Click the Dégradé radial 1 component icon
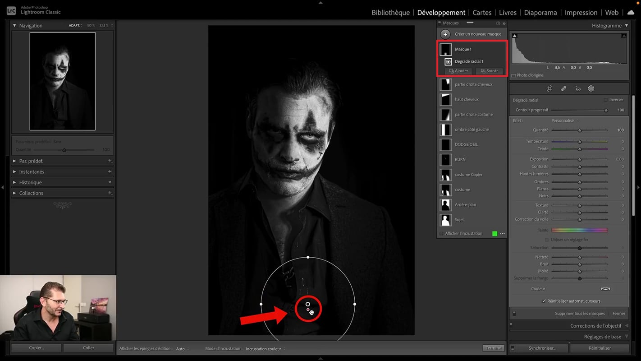Viewport: 641px width, 361px height. 448,62
